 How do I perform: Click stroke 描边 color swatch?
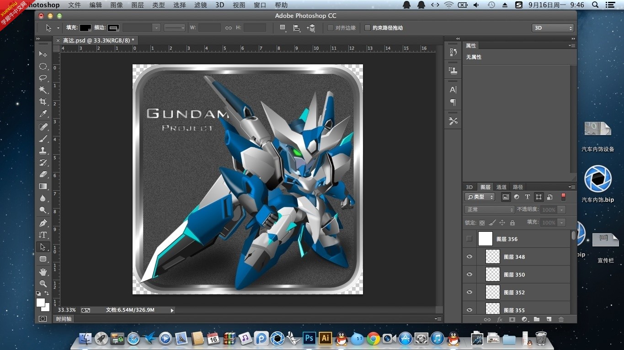[x=113, y=28]
